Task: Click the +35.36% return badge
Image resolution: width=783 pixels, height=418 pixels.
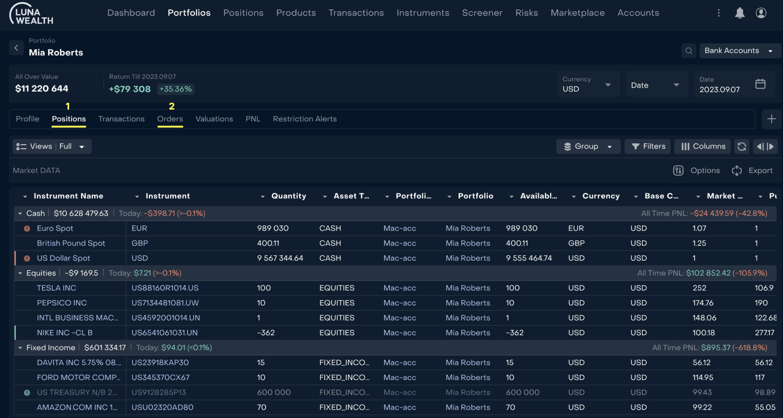Action: click(176, 89)
